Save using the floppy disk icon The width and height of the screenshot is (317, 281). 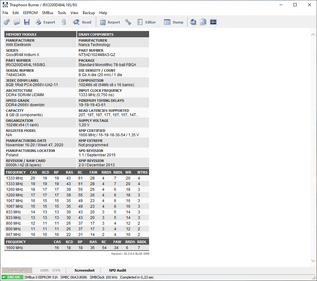point(27,22)
